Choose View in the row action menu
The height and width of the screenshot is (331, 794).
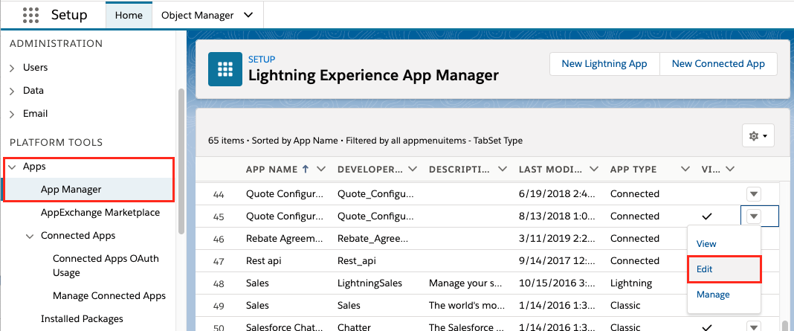[706, 244]
